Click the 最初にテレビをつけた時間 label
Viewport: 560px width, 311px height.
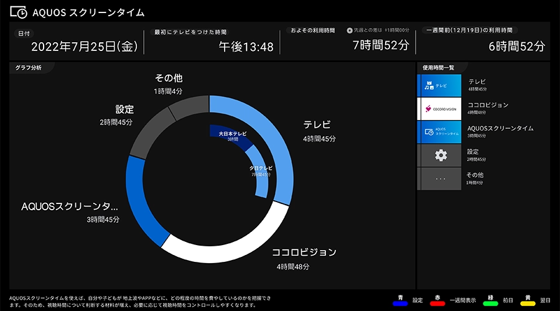pos(190,32)
